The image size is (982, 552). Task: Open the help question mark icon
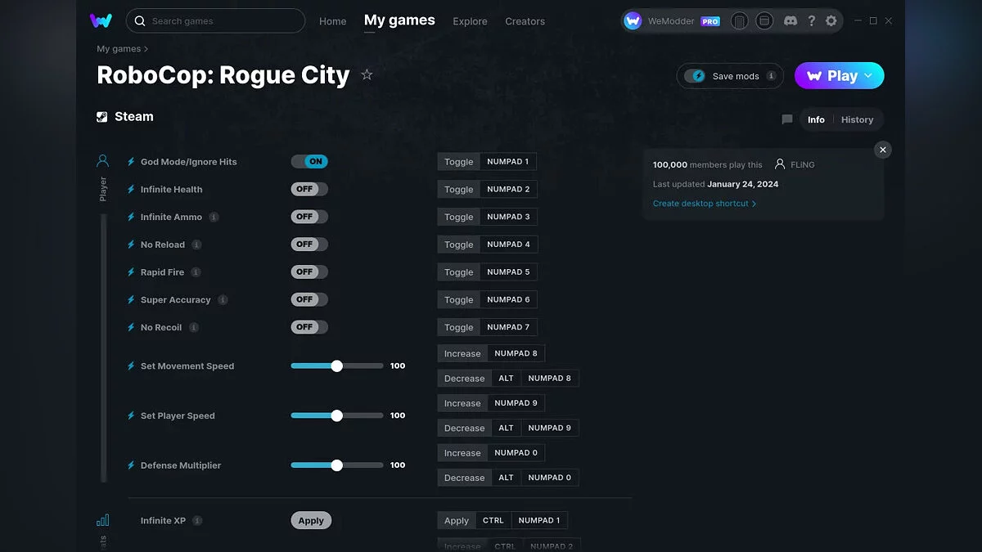tap(812, 20)
